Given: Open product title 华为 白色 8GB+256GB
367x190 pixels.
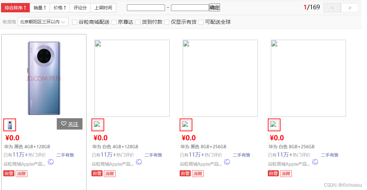Looking at the screenshot, I should click(292, 147).
